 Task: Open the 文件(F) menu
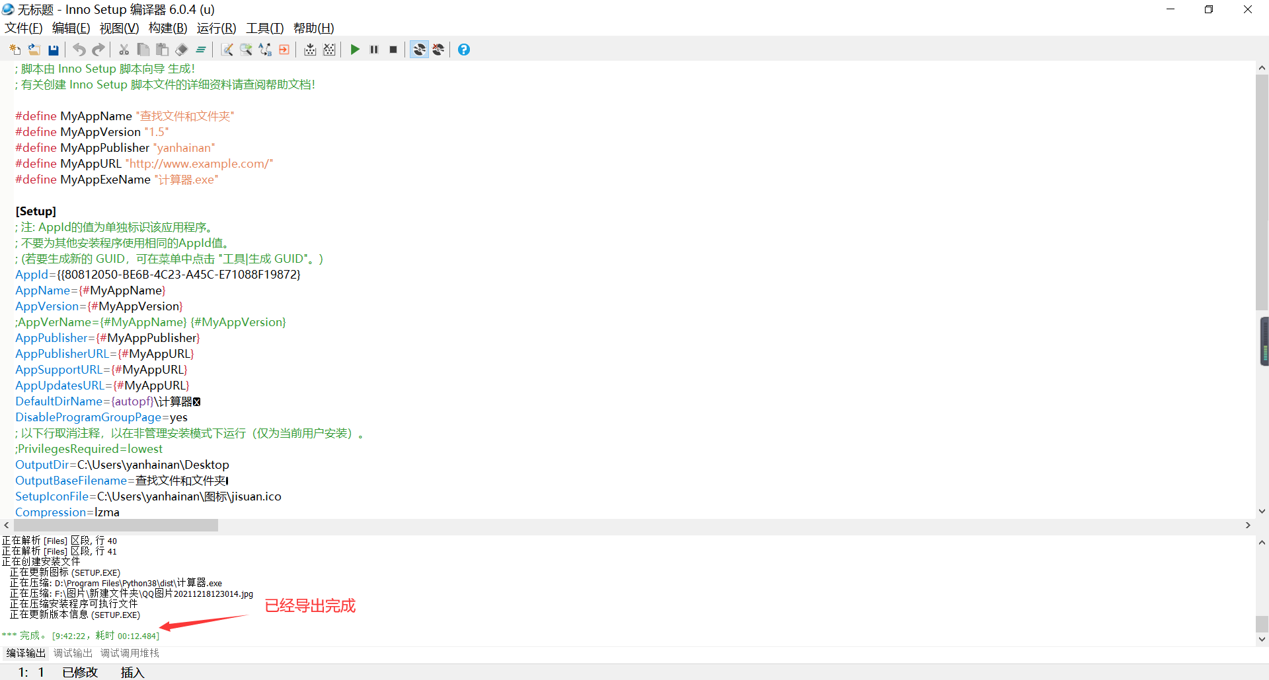(x=24, y=28)
